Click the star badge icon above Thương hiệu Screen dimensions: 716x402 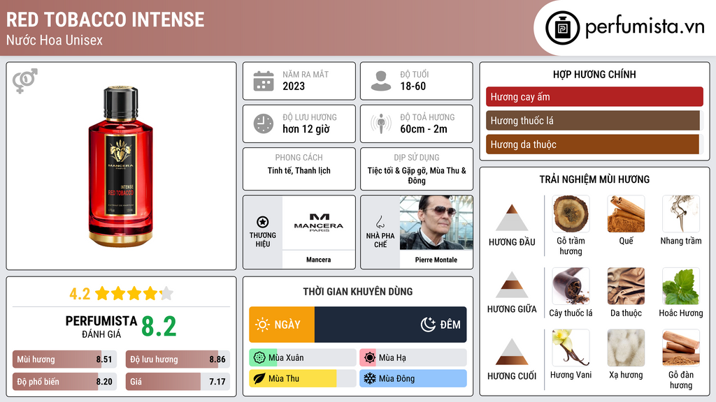pos(263,222)
